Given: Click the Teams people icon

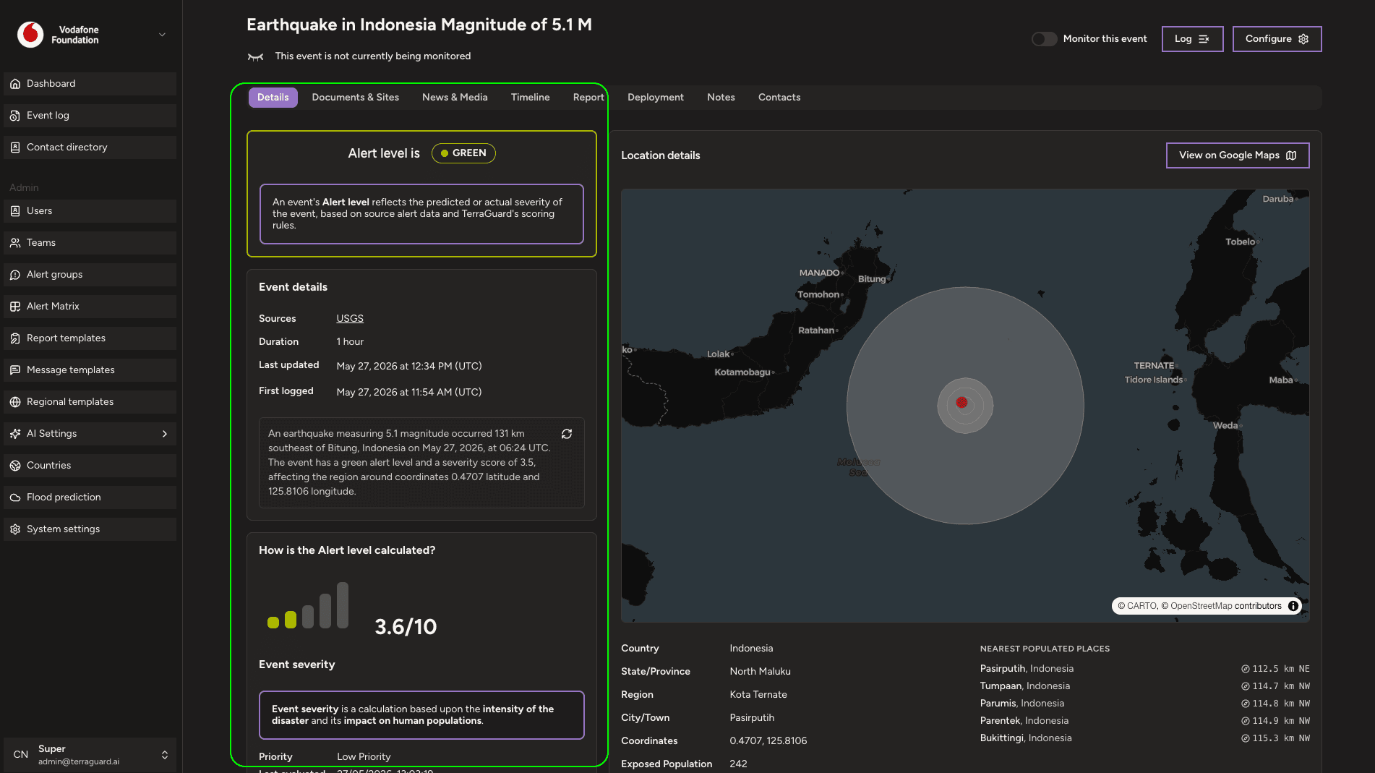Looking at the screenshot, I should point(15,243).
